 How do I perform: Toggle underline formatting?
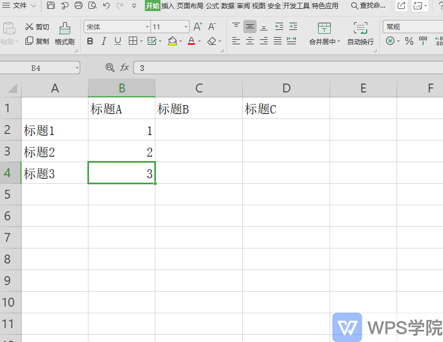[x=118, y=42]
